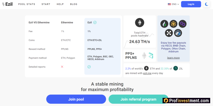Select the HECO chain icon
Screen dimensions: 213x106
164,24
